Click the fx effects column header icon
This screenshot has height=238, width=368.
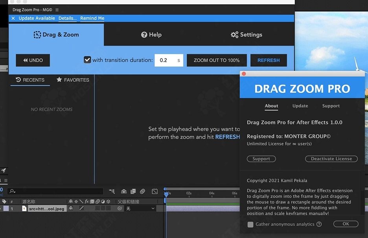coord(86,201)
